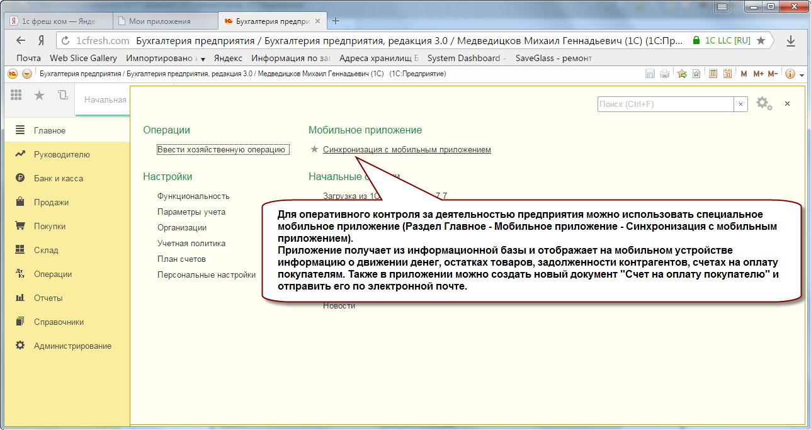Image resolution: width=811 pixels, height=430 pixels.
Task: Open the Банк и касса section
Action: [58, 178]
